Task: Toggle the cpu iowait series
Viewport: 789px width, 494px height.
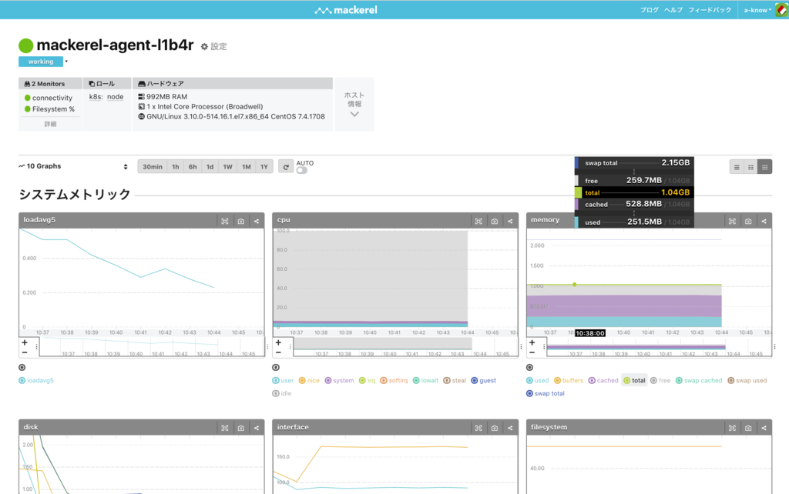Action: click(425, 380)
